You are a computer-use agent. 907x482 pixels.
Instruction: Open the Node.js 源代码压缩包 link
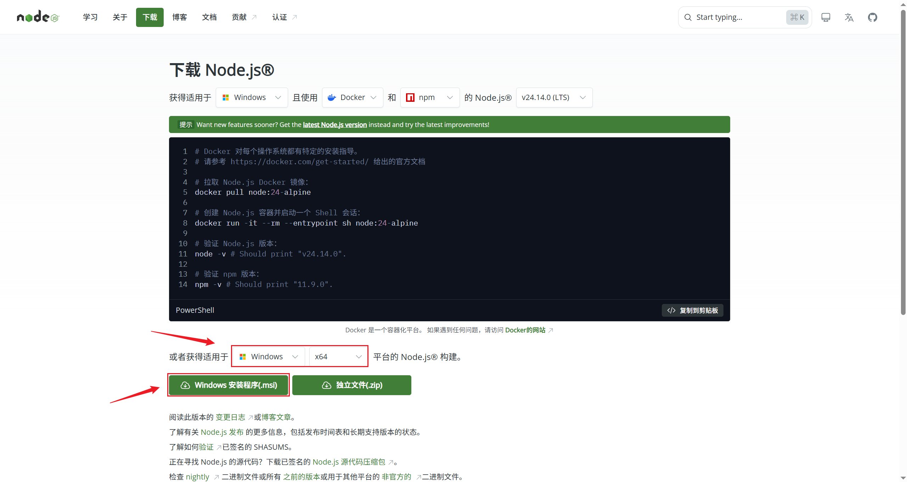click(353, 462)
